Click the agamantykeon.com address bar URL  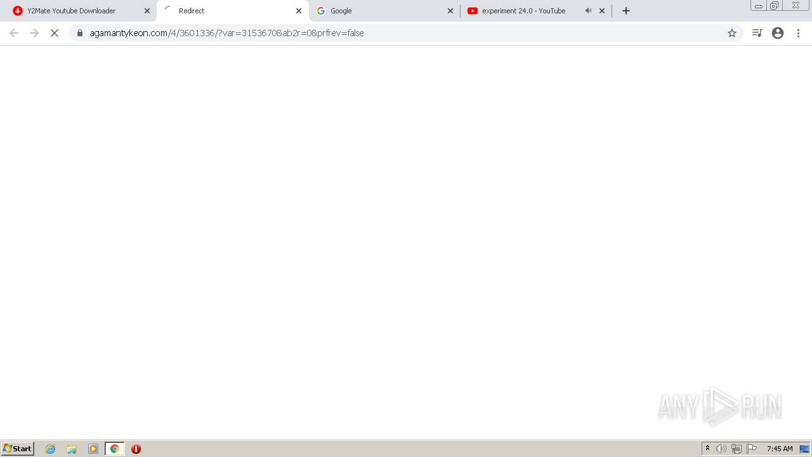[226, 33]
